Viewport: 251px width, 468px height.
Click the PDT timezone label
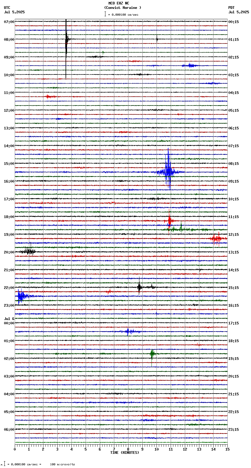click(x=231, y=8)
